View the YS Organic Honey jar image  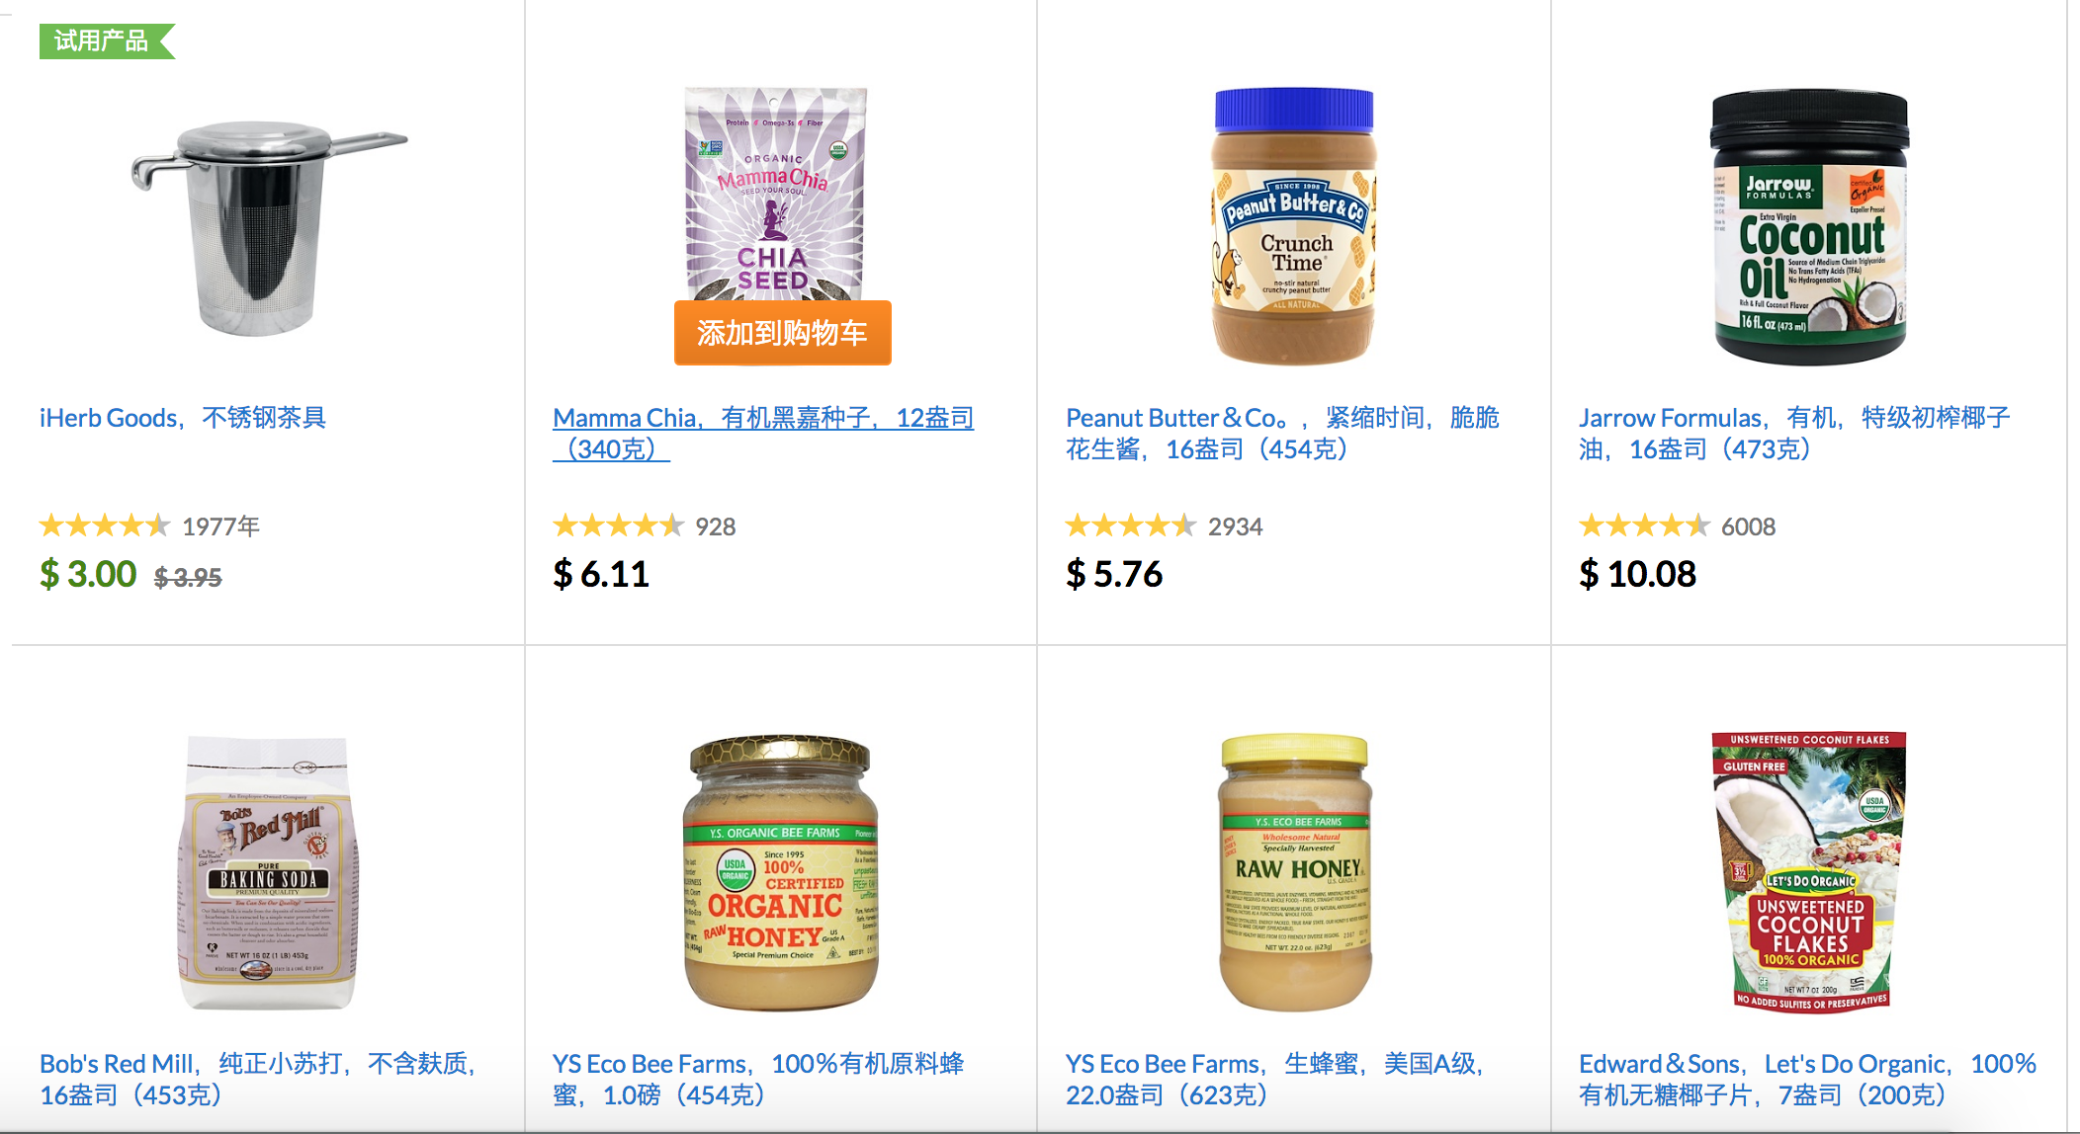tap(780, 872)
